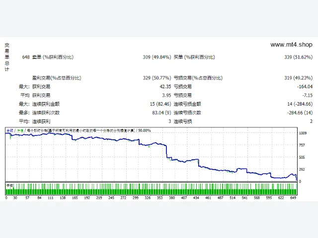Click the sell orders value 309 (49.84%)
Screen dimensions: 318x238
tap(157, 58)
